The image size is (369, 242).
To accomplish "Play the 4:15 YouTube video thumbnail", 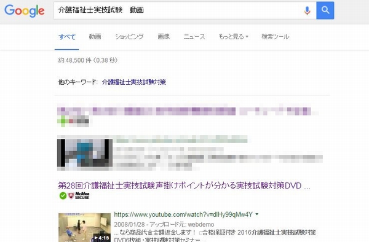I will 84,227.
